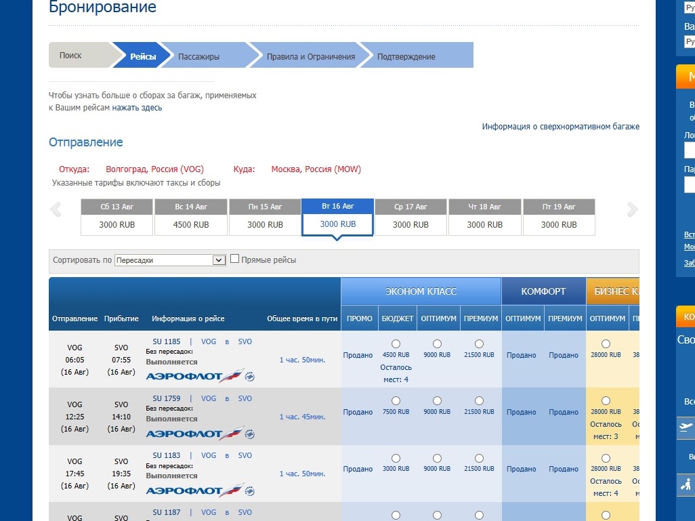
Task: Open the Сортировать по dropdown
Action: 170,260
